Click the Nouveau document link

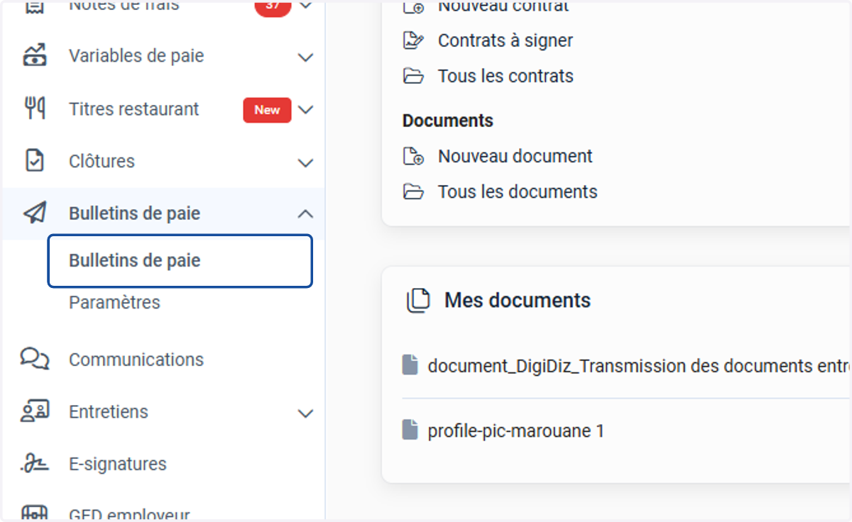pyautogui.click(x=515, y=156)
